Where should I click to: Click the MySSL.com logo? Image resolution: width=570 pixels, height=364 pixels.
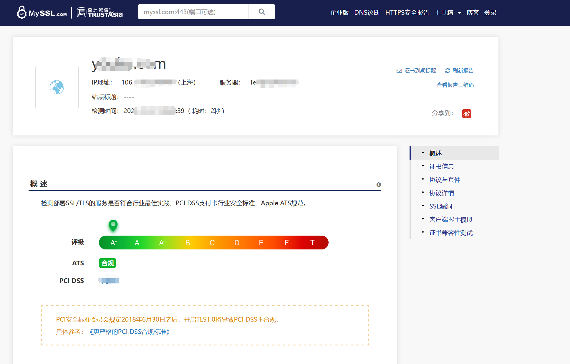[x=42, y=12]
